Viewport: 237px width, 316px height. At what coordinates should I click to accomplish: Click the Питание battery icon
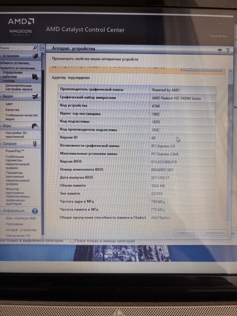(x=35, y=144)
